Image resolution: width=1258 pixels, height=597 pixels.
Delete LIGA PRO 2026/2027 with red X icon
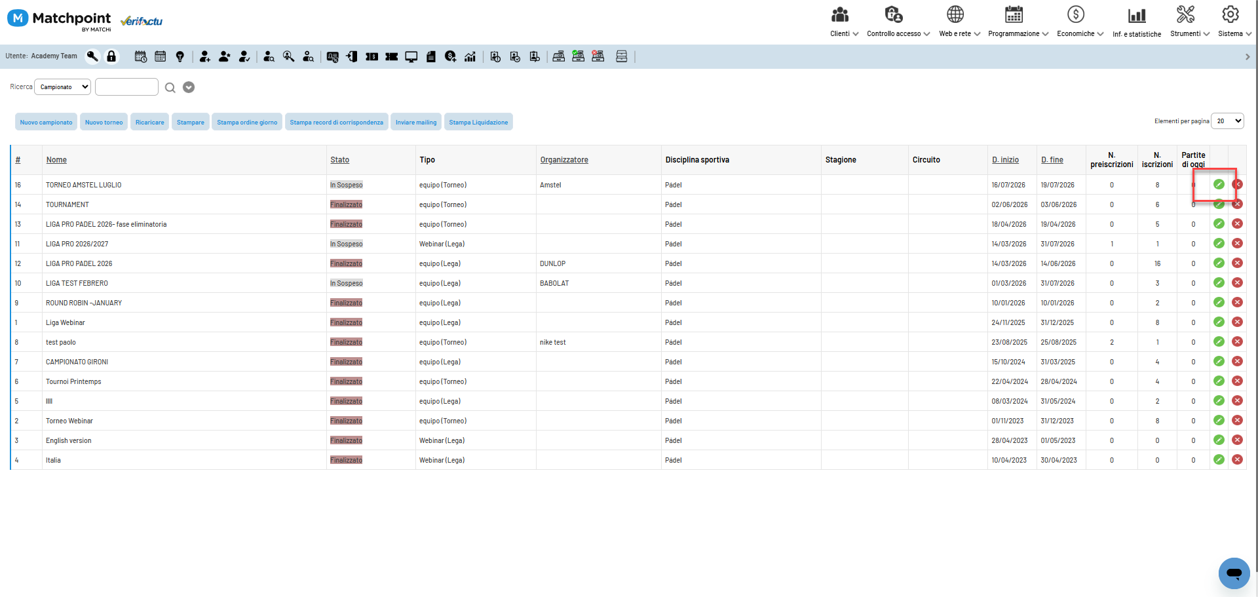coord(1237,244)
